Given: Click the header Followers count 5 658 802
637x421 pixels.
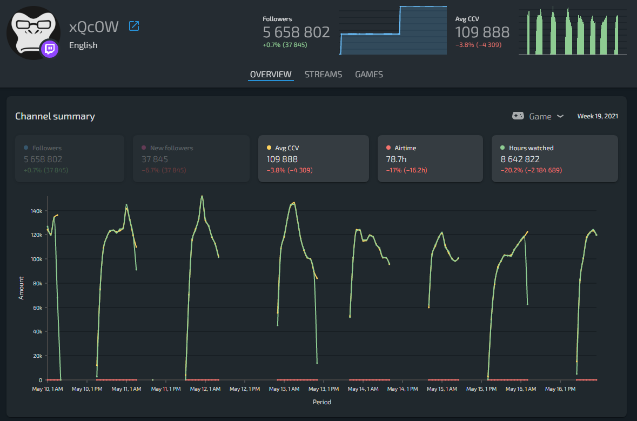Looking at the screenshot, I should 296,32.
